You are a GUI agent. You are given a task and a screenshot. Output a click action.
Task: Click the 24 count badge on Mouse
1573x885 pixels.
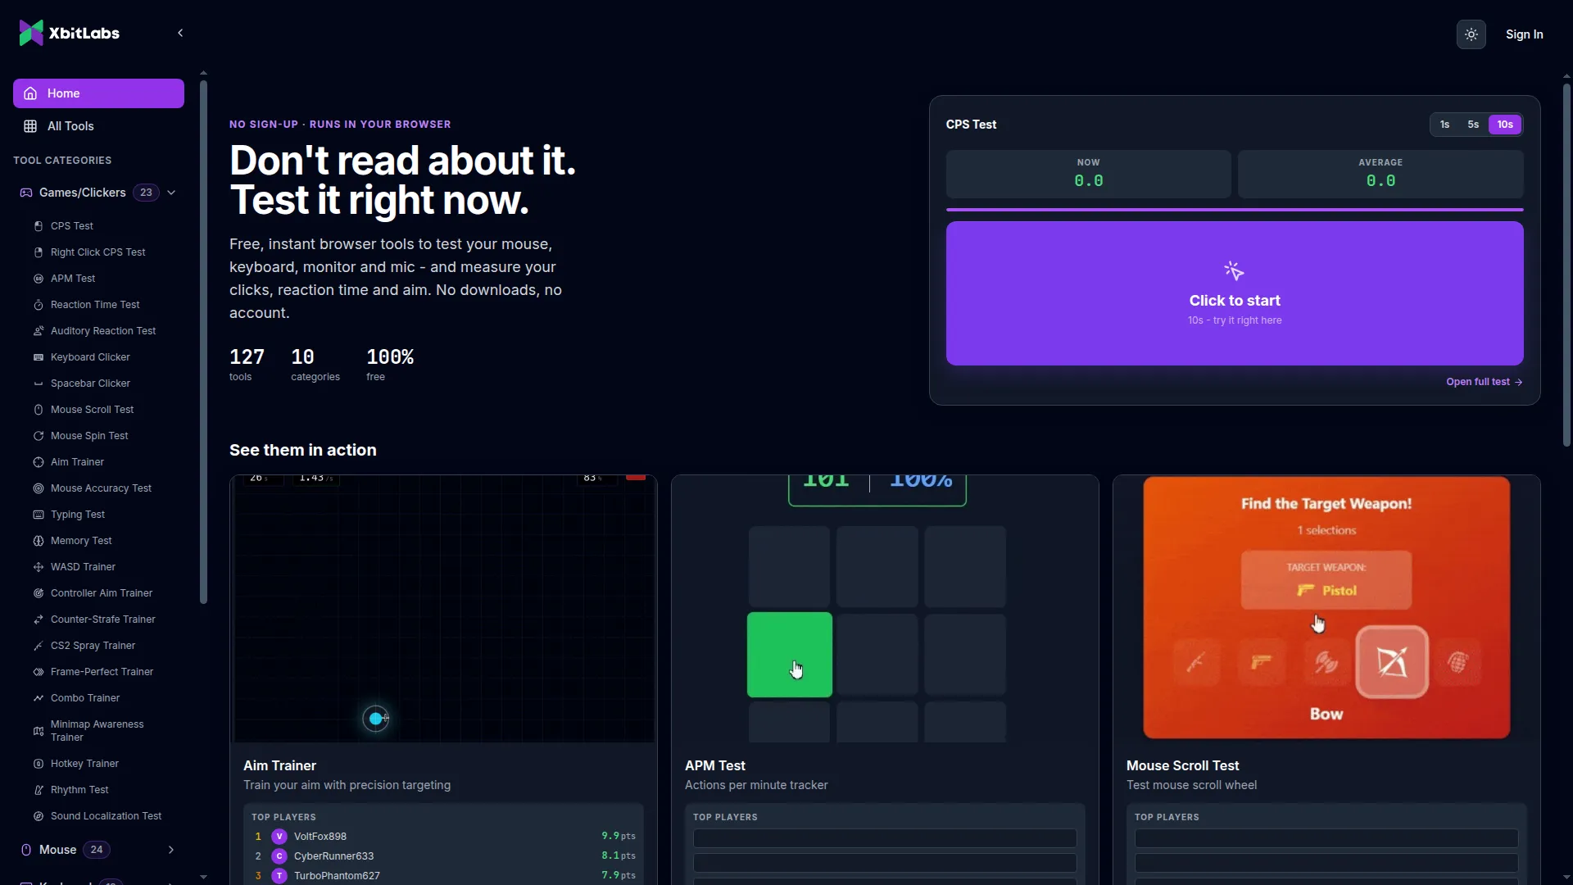(x=97, y=850)
